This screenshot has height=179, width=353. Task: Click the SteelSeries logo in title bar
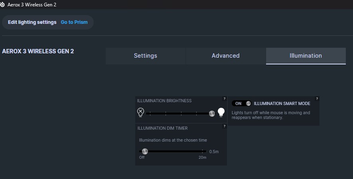[x=3, y=4]
